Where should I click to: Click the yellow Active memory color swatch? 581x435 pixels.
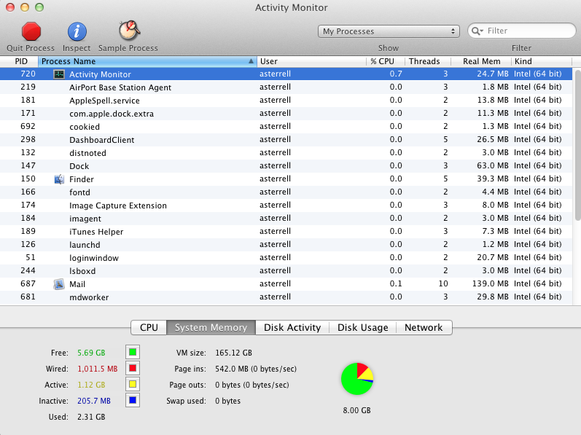coord(133,384)
